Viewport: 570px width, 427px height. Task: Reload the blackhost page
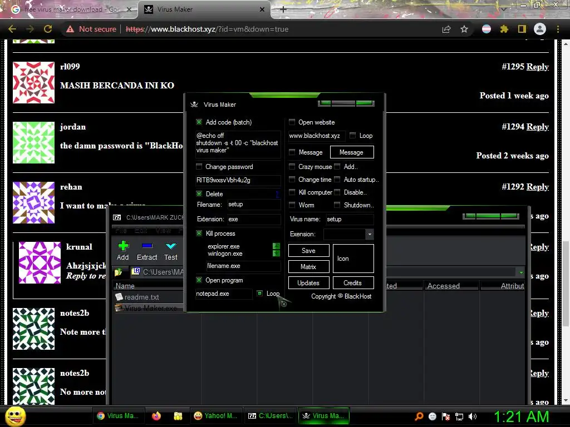(x=48, y=29)
